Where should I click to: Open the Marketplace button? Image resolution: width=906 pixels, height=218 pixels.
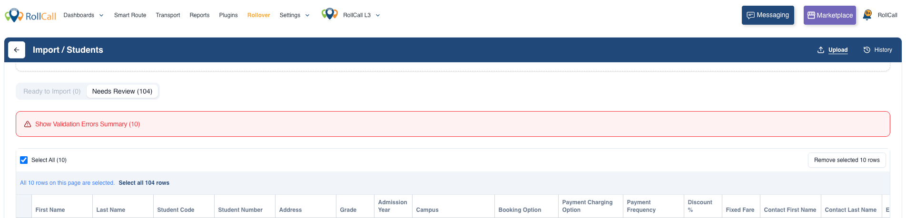(x=829, y=15)
